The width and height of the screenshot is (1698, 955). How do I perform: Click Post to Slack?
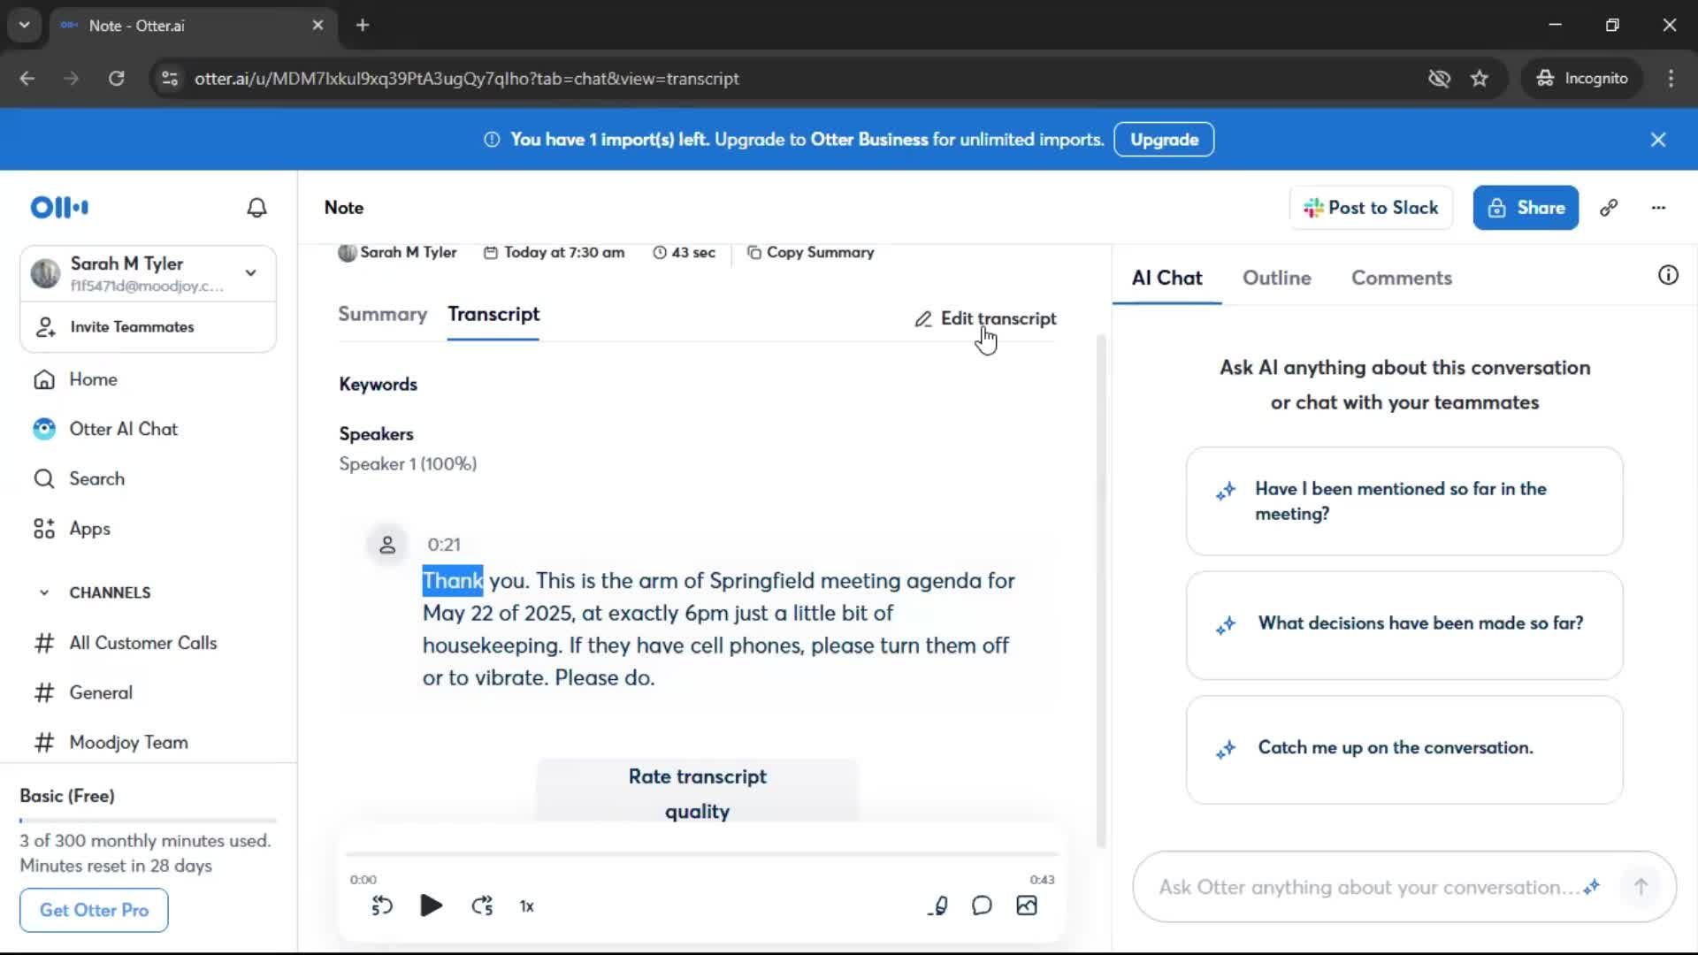tap(1371, 208)
